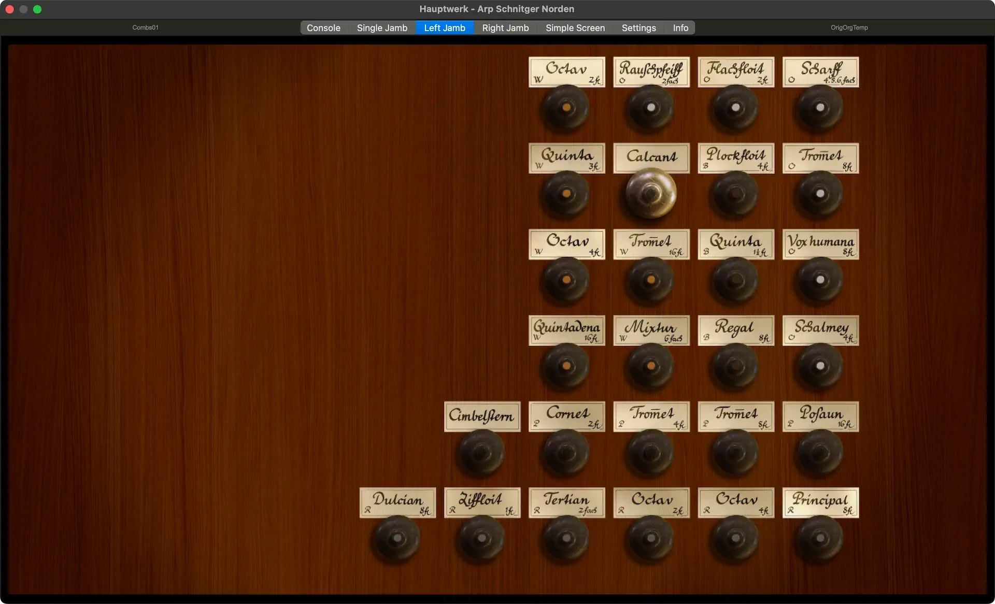Engage the Scharff stop knob
The image size is (995, 604).
tap(820, 108)
